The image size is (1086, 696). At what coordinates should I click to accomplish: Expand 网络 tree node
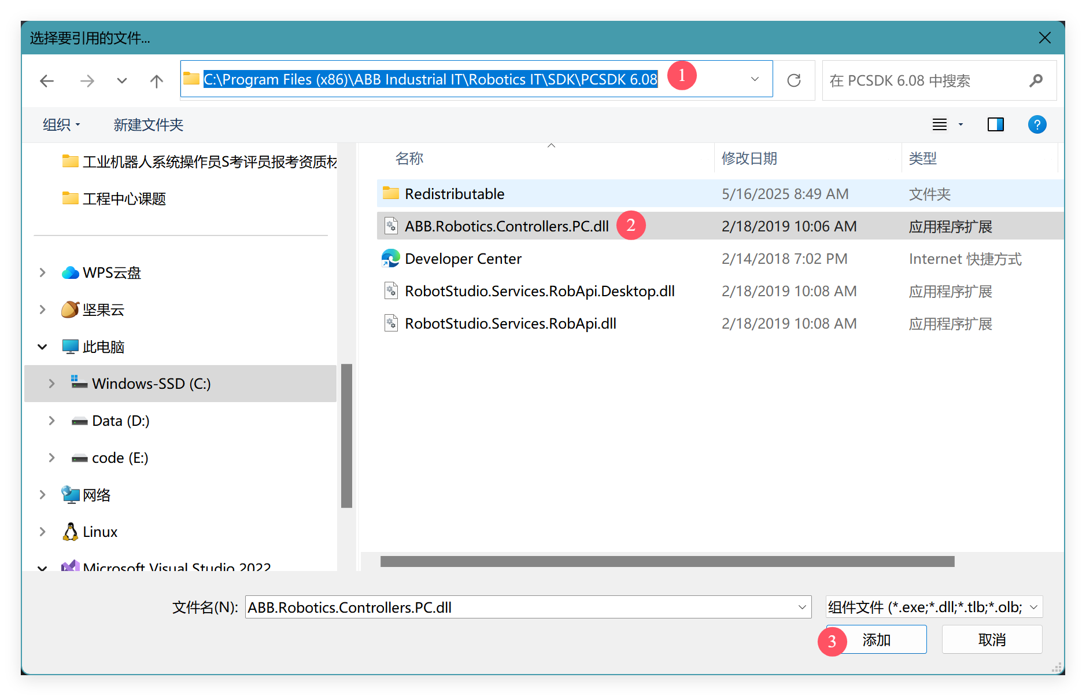42,495
